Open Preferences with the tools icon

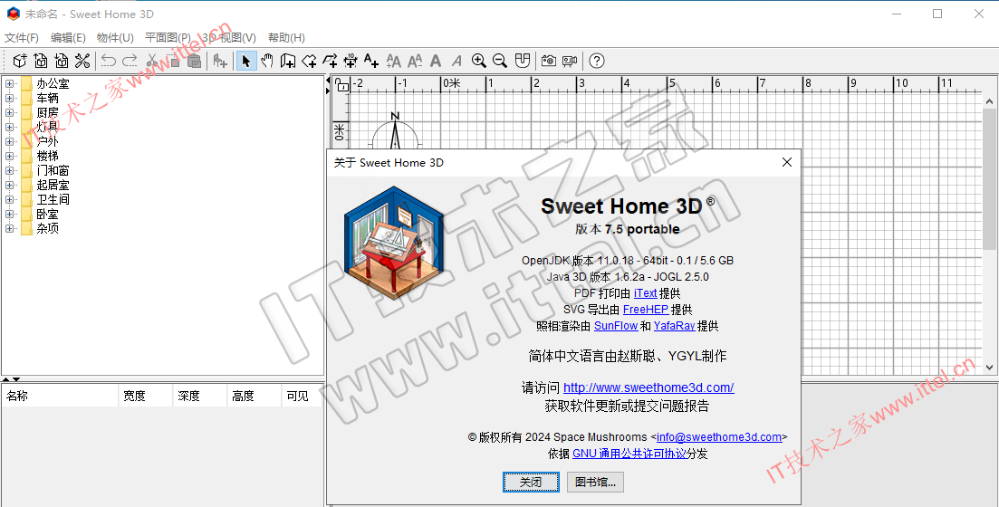82,61
